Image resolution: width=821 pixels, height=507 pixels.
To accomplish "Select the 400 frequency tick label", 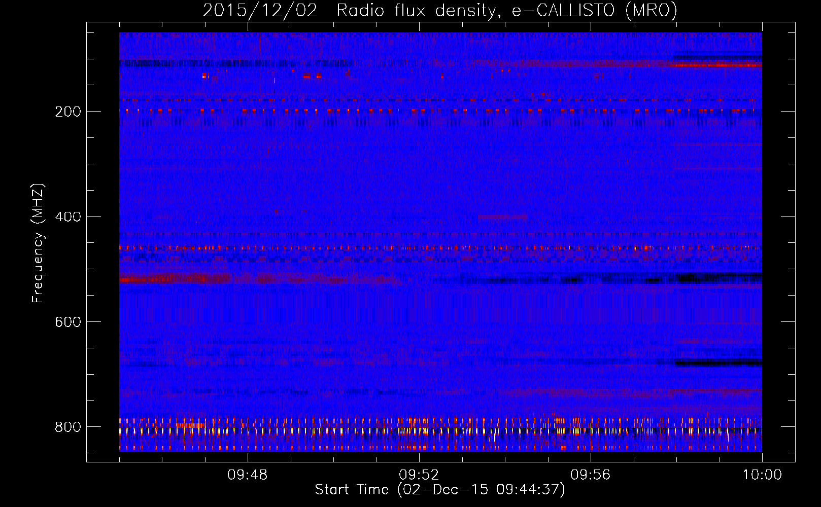I will pyautogui.click(x=68, y=217).
